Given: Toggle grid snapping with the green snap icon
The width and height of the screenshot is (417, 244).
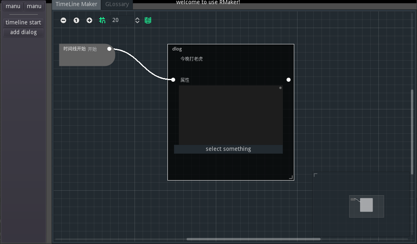Looking at the screenshot, I should 102,20.
